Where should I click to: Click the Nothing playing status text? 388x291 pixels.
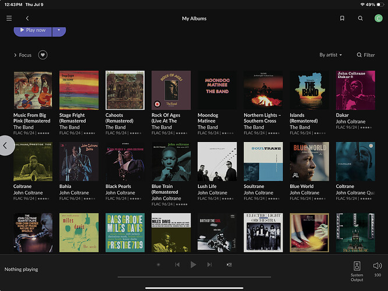[x=22, y=269]
